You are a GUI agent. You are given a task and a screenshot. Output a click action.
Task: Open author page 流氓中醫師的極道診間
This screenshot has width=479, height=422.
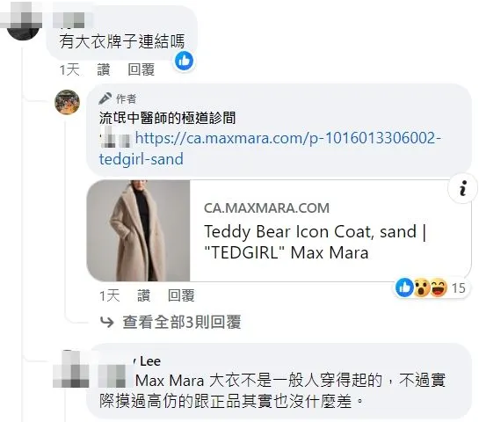[167, 118]
